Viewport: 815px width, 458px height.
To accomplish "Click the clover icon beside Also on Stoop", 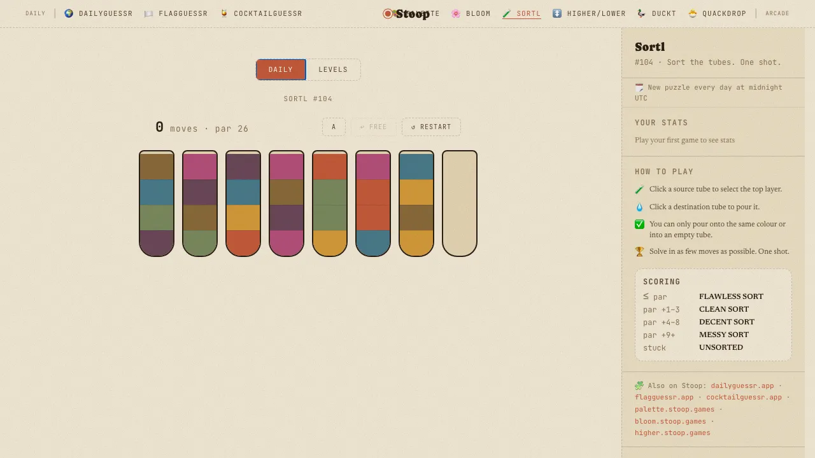I will coord(639,385).
